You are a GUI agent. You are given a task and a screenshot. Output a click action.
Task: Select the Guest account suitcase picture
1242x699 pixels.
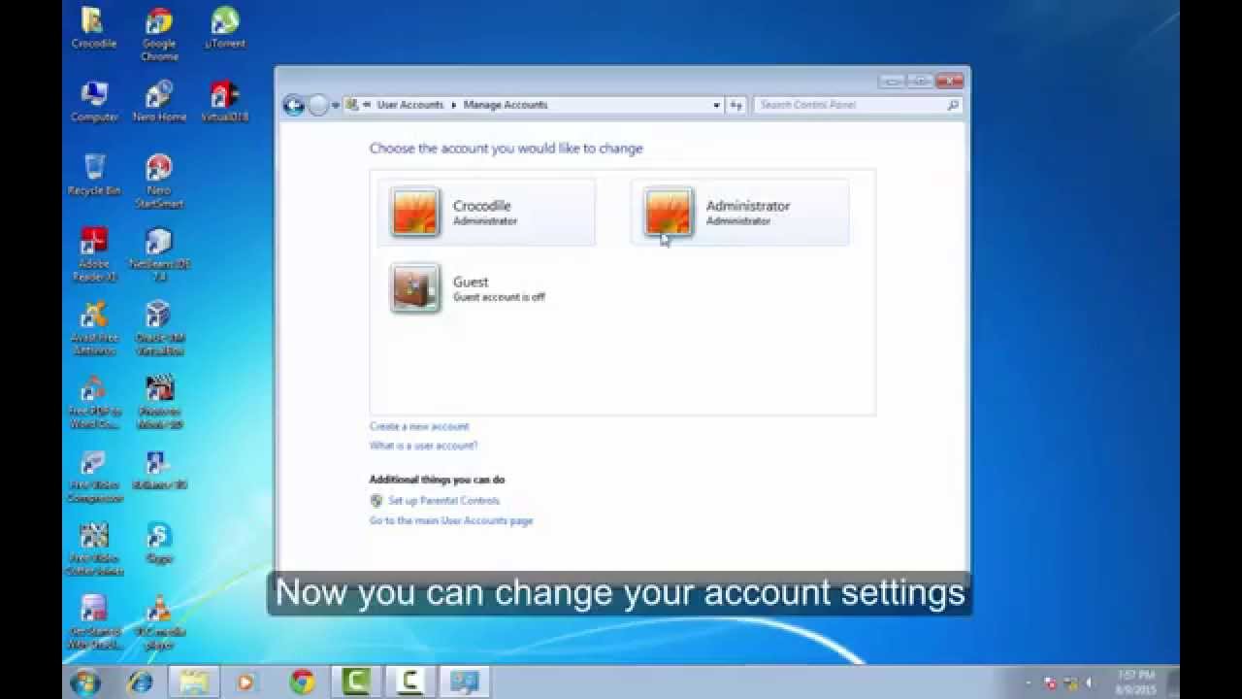tap(415, 287)
